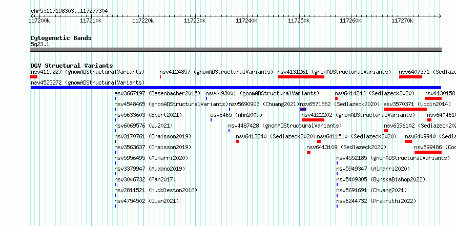Viewport: 456px width, 226px height.
Task: Open nsv3563637 Chaisson2019 entry
Action: tap(153, 147)
